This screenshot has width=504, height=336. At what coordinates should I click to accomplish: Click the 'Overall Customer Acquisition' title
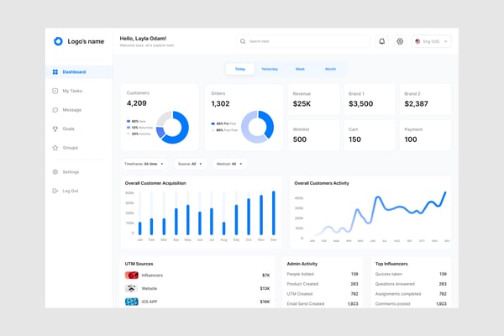(x=155, y=183)
